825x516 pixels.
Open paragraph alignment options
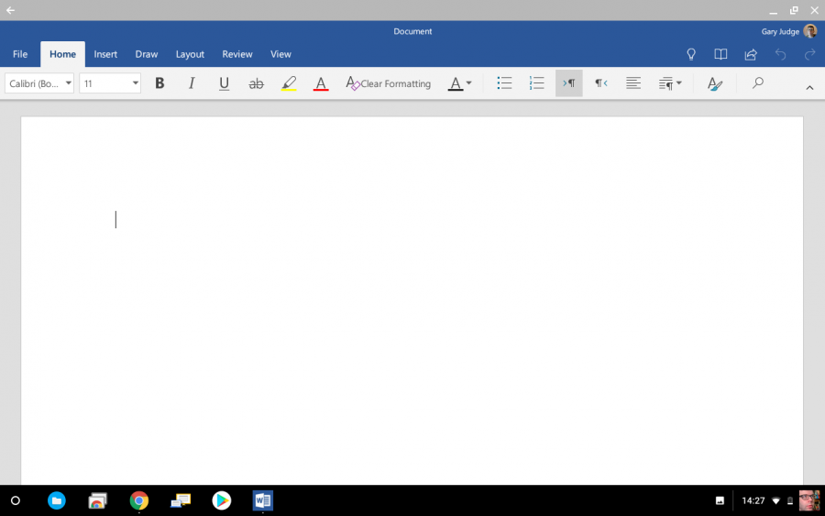click(x=632, y=83)
